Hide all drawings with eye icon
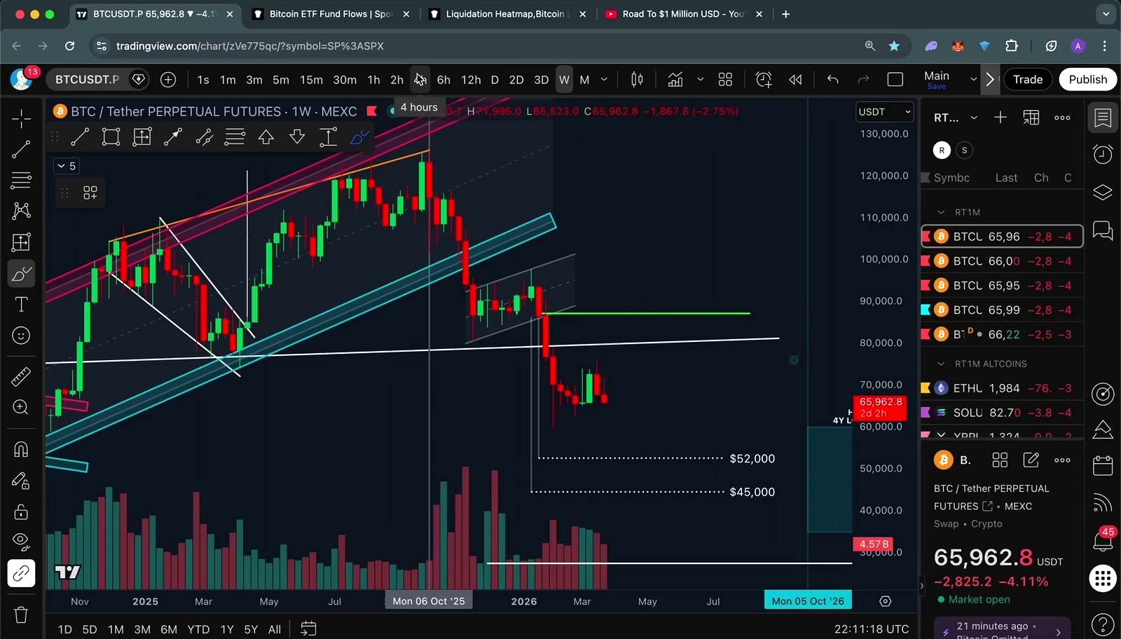This screenshot has height=639, width=1121. click(x=21, y=540)
